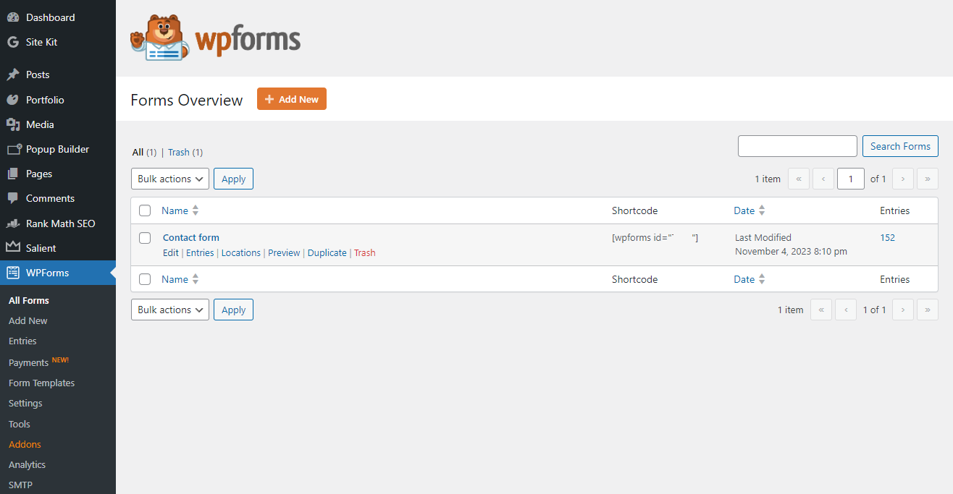Screen dimensions: 953x494
Task: Click the Site Kit Google icon
Action: pyautogui.click(x=13, y=42)
